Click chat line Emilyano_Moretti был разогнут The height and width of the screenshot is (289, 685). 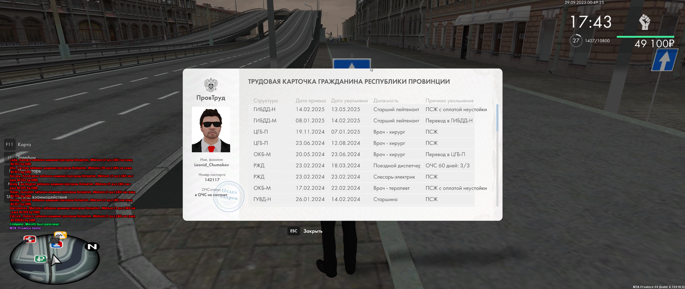pyautogui.click(x=35, y=224)
